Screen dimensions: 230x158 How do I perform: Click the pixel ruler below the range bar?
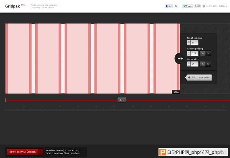coord(116,108)
